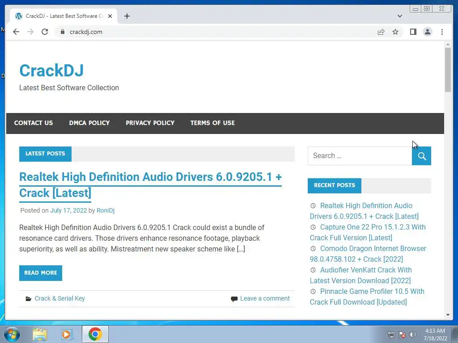The image size is (458, 343).
Task: Click the taskbar clock showing 4:13 AM
Action: 435,335
